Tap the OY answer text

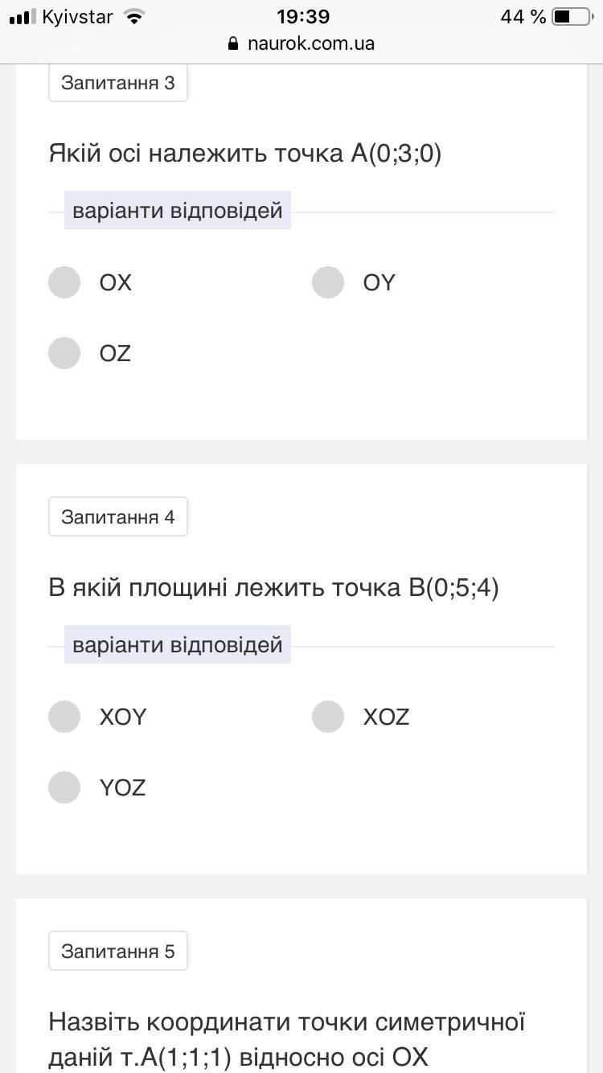coord(379,283)
